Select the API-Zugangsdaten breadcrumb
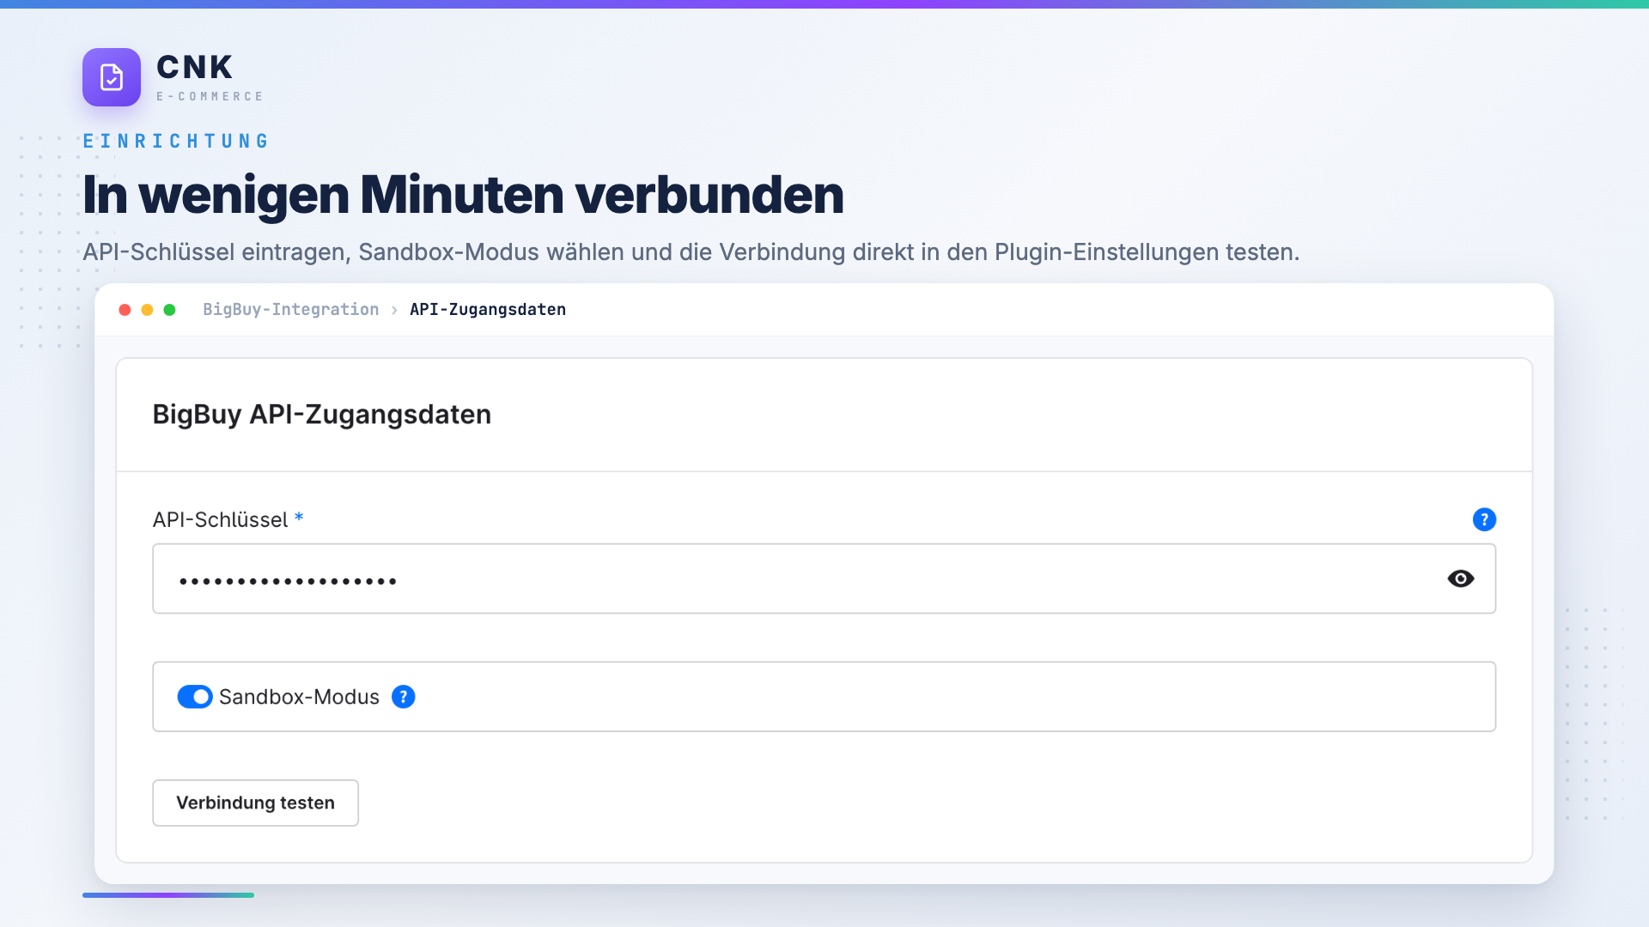The height and width of the screenshot is (927, 1649). 488,309
